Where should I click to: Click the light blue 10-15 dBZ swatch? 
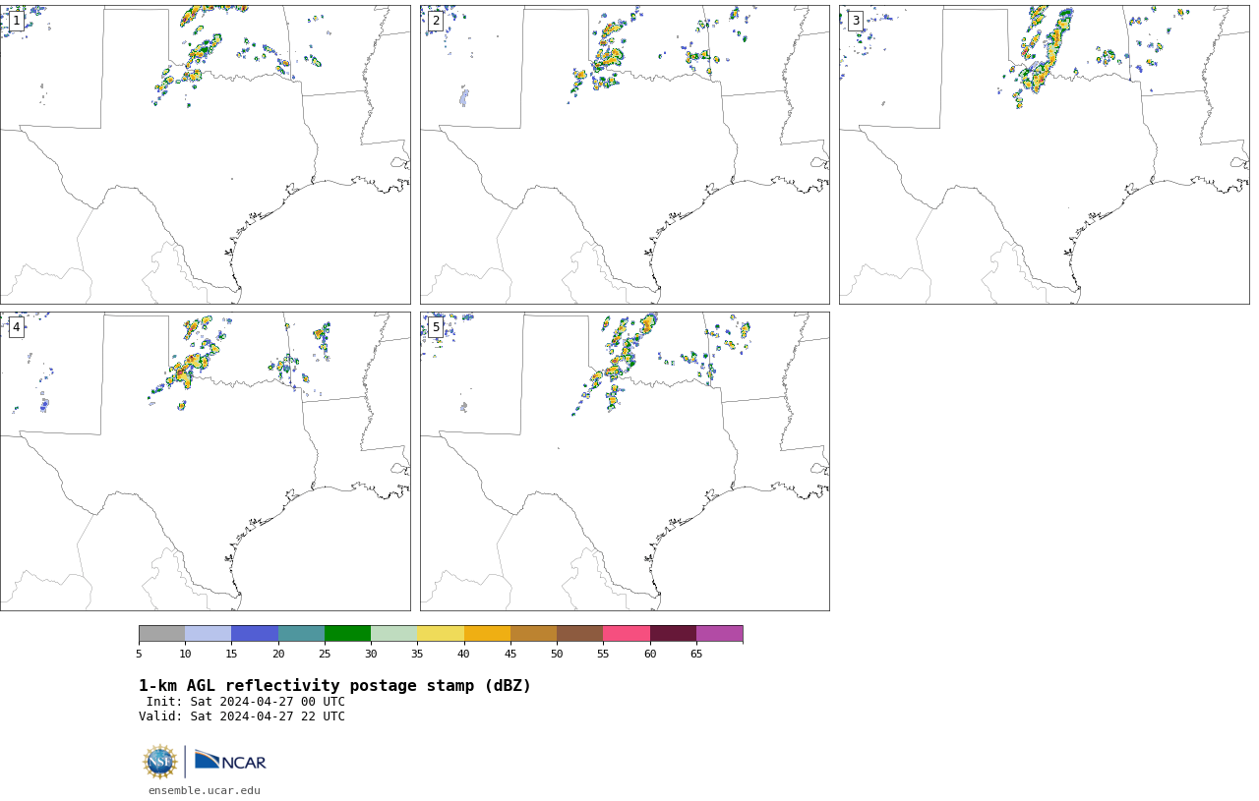[209, 634]
